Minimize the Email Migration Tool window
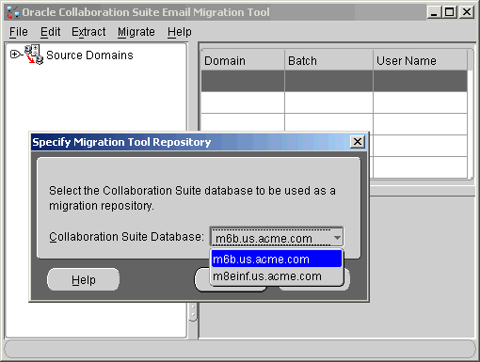 point(434,12)
